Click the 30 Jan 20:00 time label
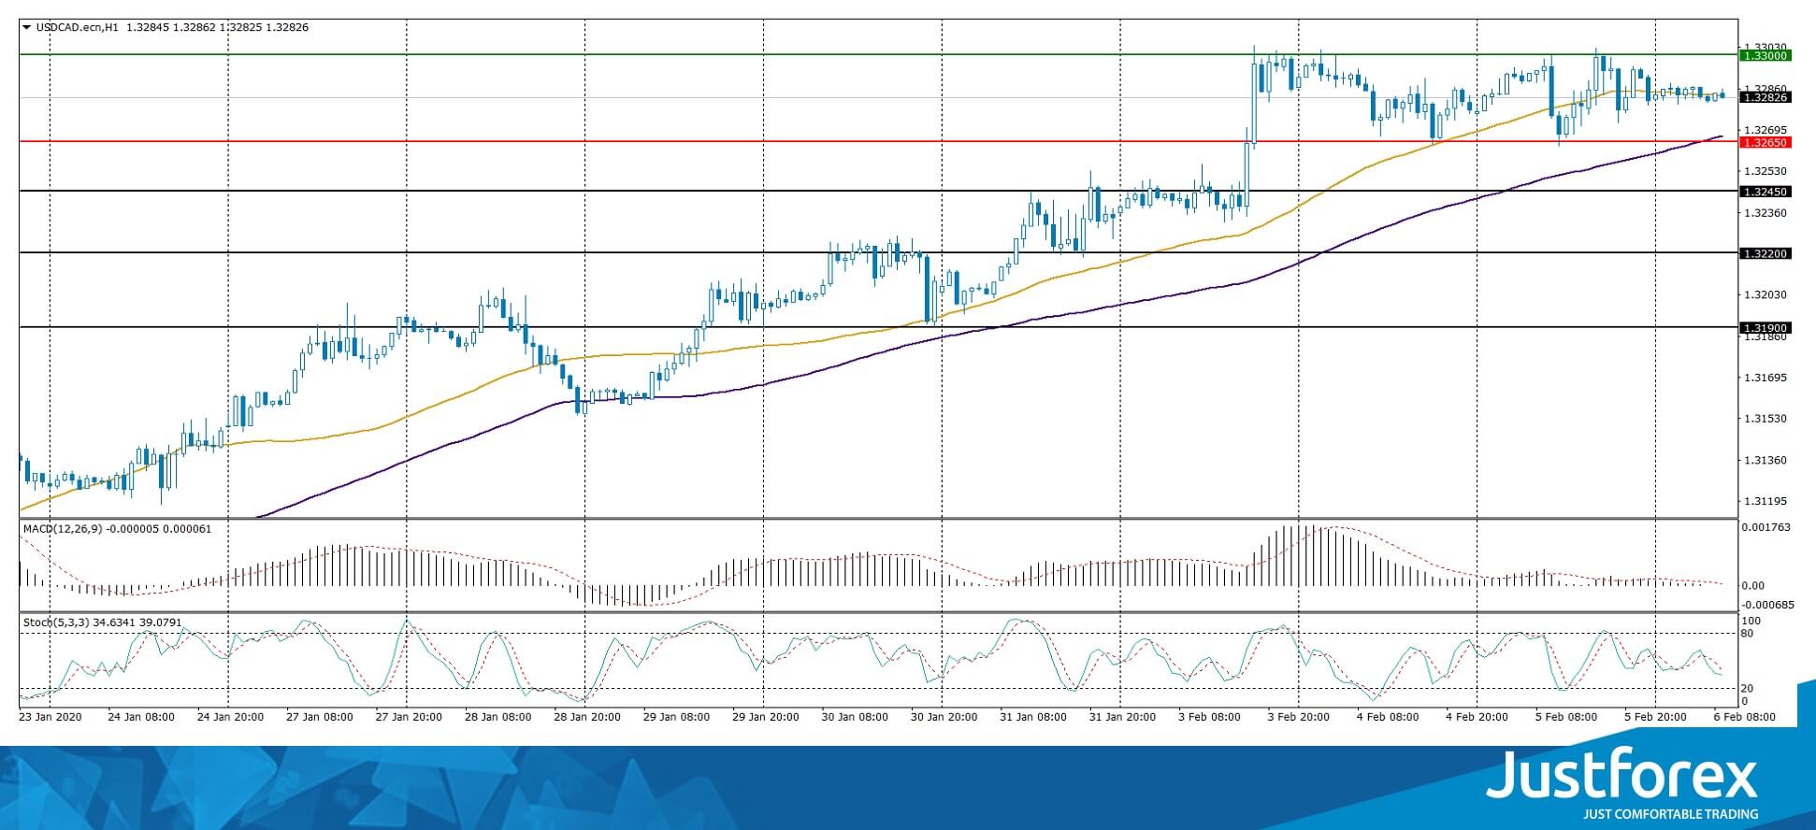 (944, 717)
